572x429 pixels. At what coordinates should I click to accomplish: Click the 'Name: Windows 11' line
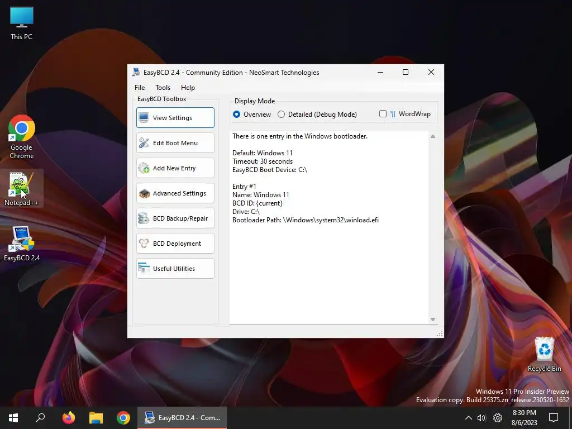[260, 195]
